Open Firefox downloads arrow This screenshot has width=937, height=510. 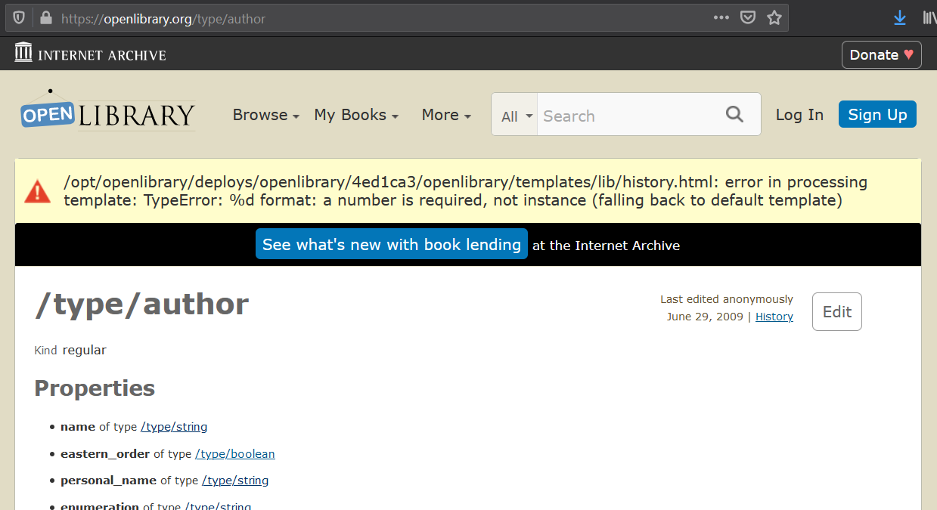pos(900,17)
